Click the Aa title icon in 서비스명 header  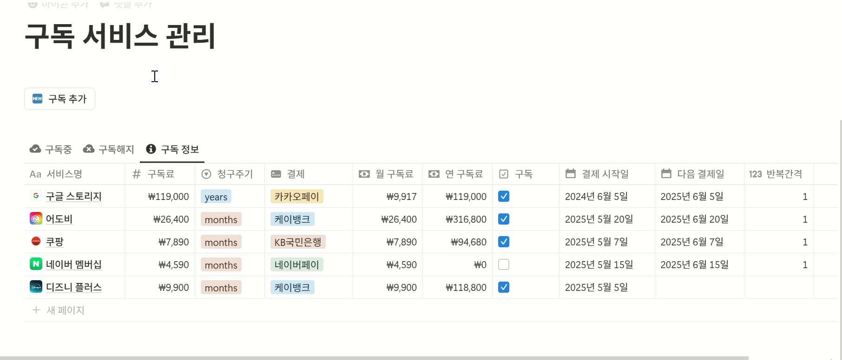tap(35, 174)
